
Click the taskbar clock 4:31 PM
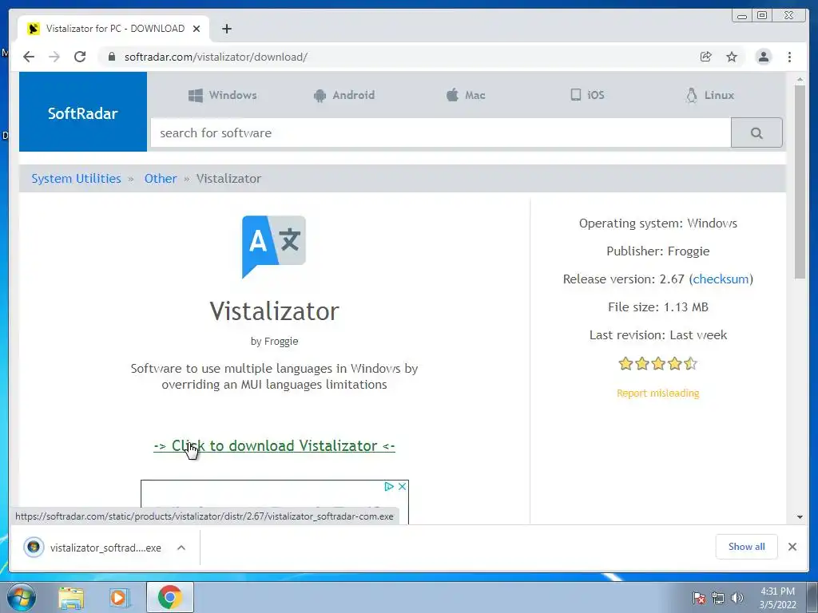tap(777, 598)
